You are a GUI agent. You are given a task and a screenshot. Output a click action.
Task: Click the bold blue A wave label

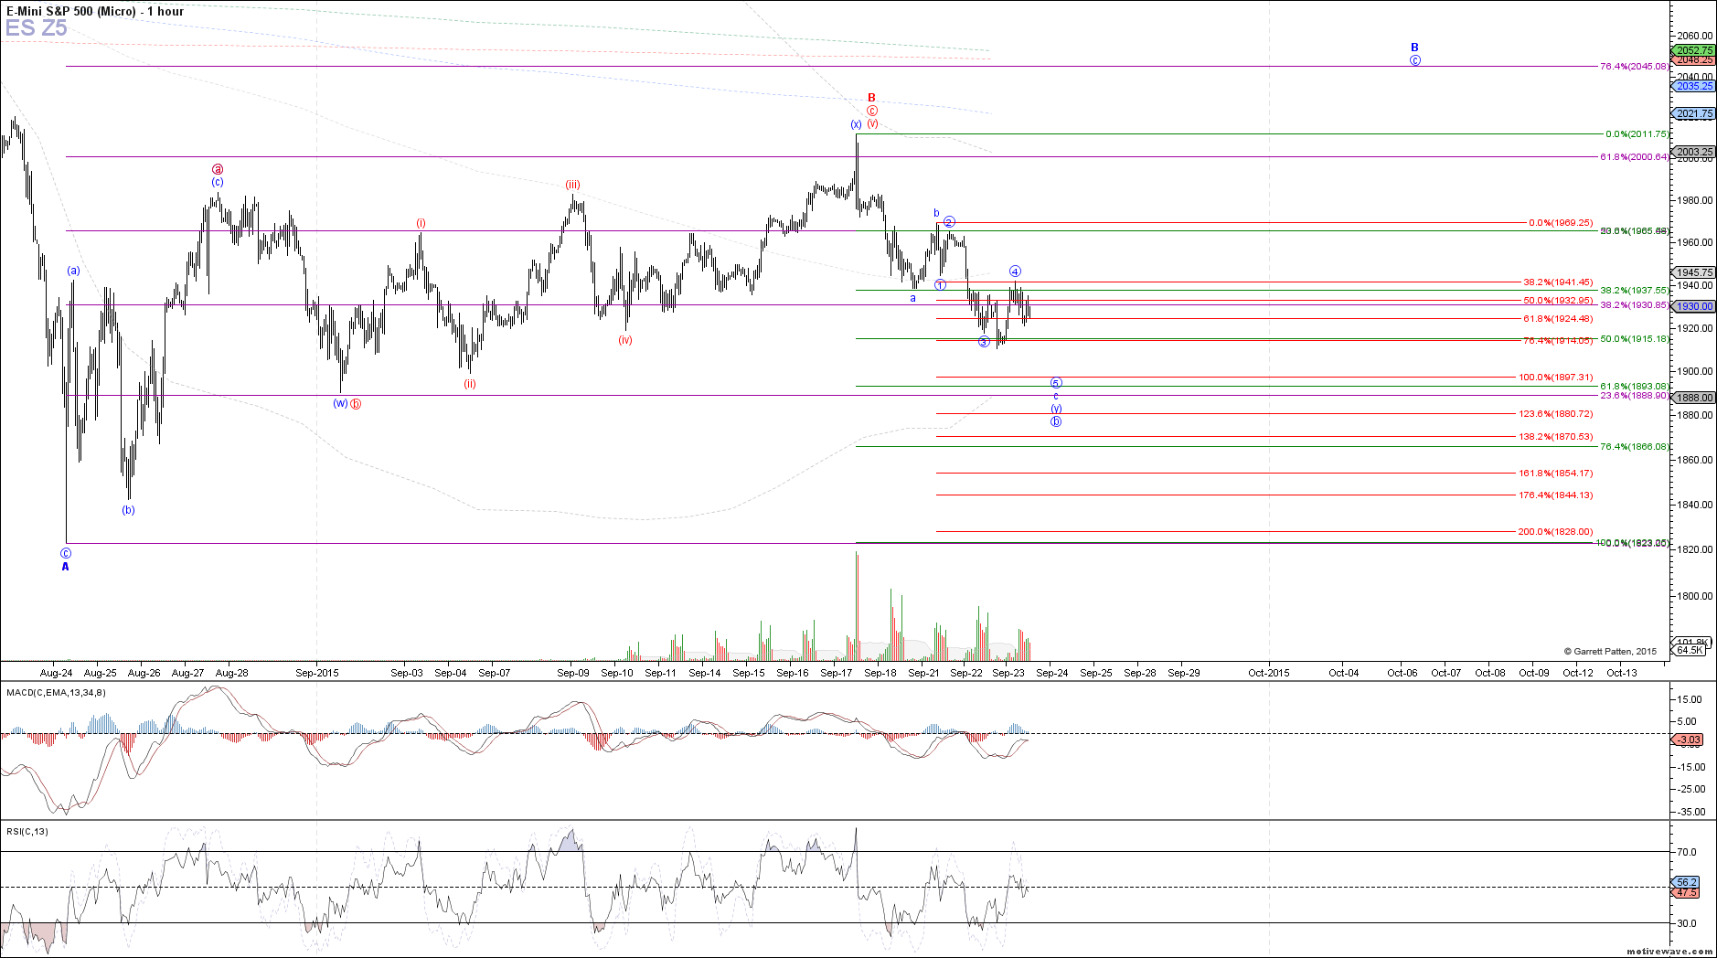pos(65,567)
